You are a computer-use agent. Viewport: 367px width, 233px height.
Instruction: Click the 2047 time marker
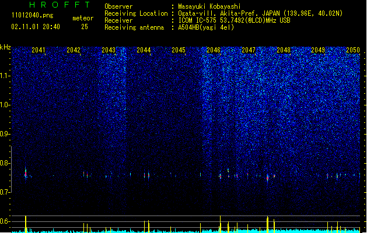point(249,50)
